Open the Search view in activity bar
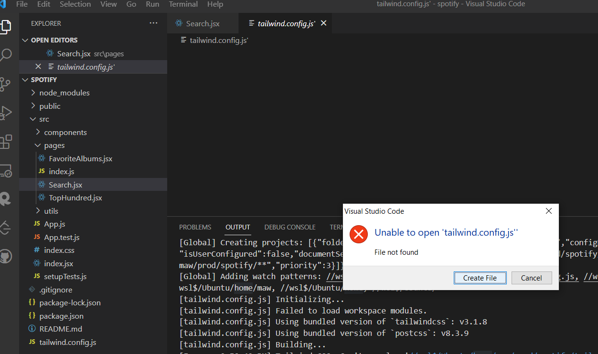598x354 pixels. (x=5, y=55)
